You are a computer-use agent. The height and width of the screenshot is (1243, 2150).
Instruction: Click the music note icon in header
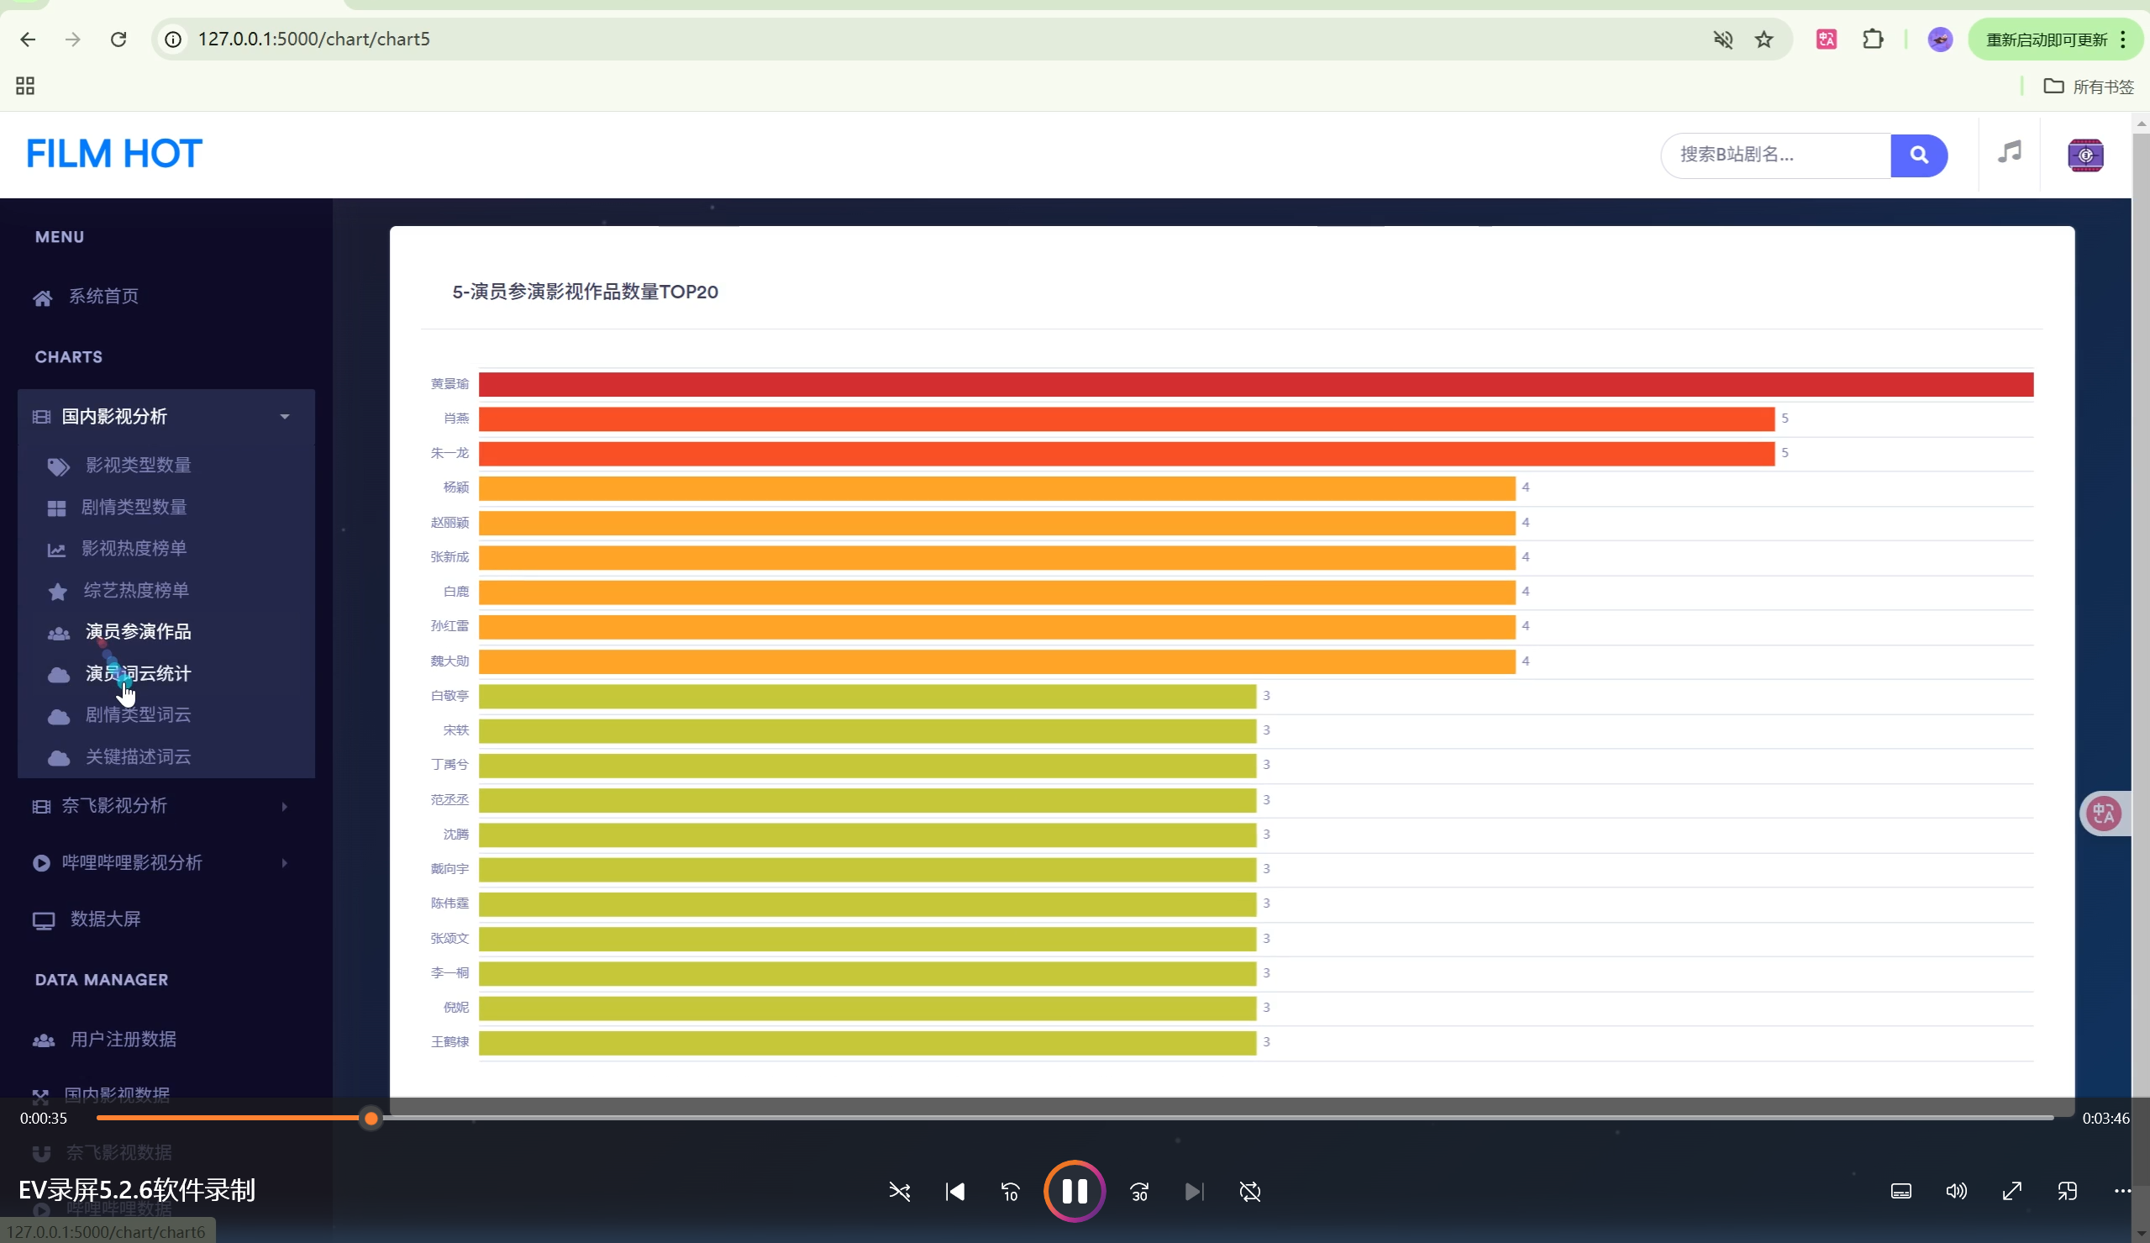click(2009, 153)
